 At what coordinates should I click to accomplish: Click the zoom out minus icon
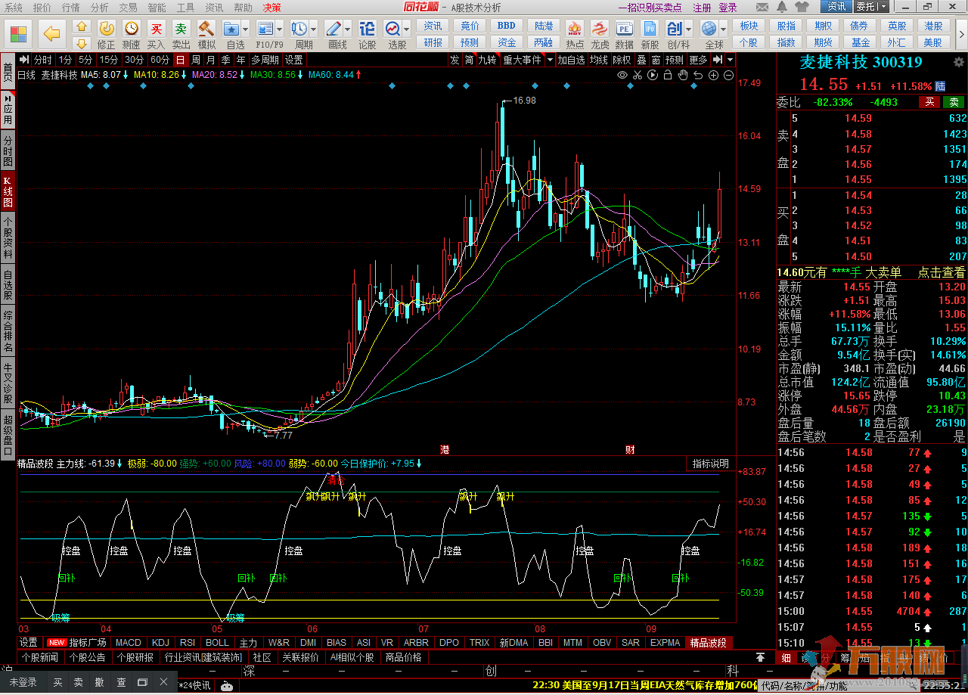tap(728, 75)
